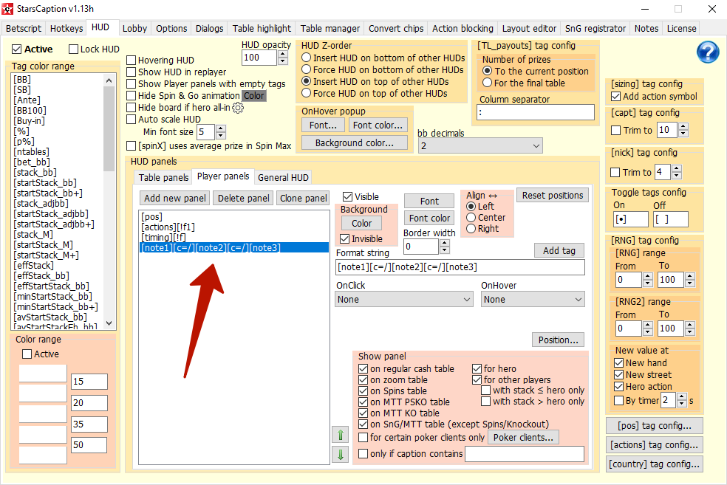Click the green move panel up arrow
727x485 pixels.
(x=340, y=435)
